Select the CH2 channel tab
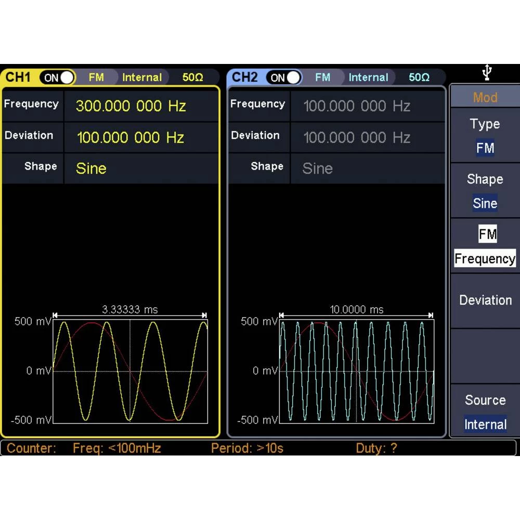 point(245,77)
